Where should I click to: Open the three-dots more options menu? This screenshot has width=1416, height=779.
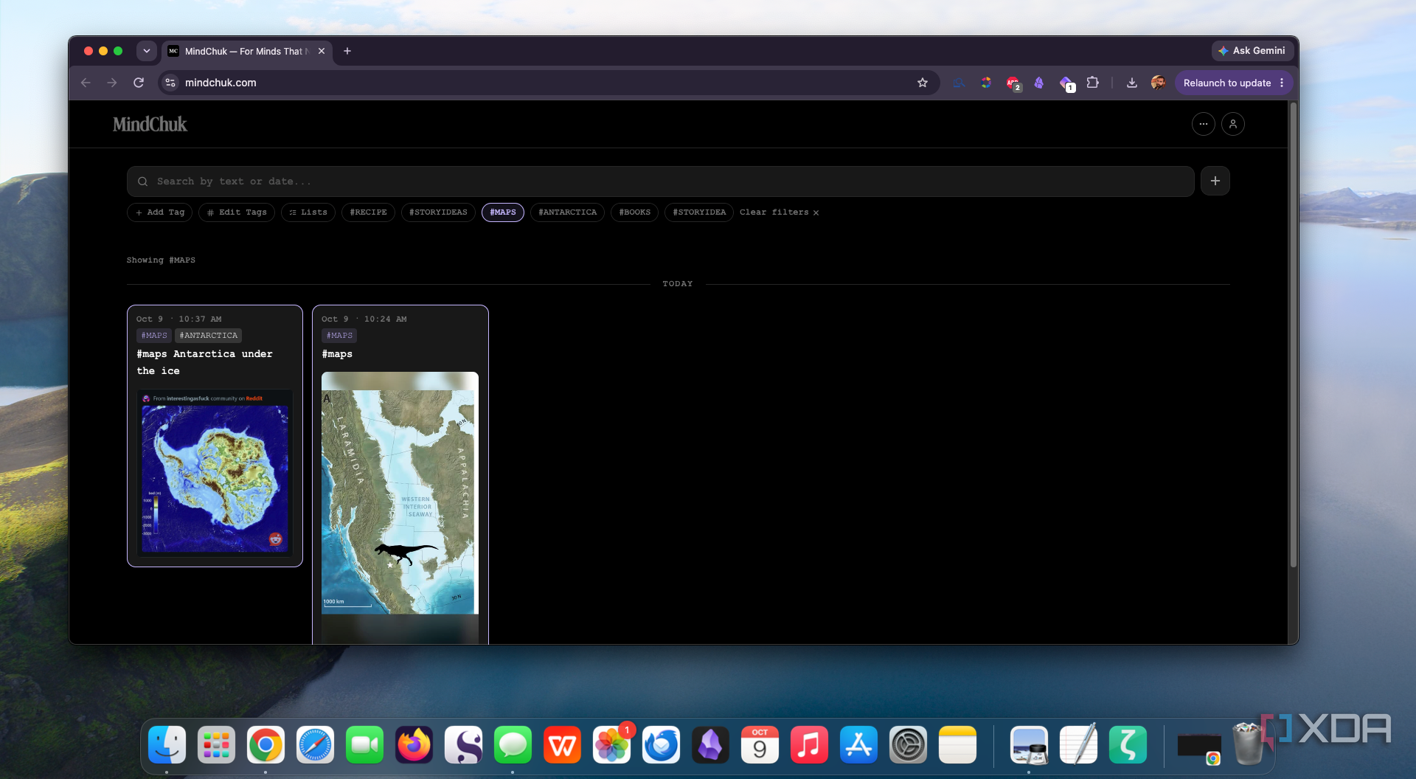click(x=1203, y=124)
